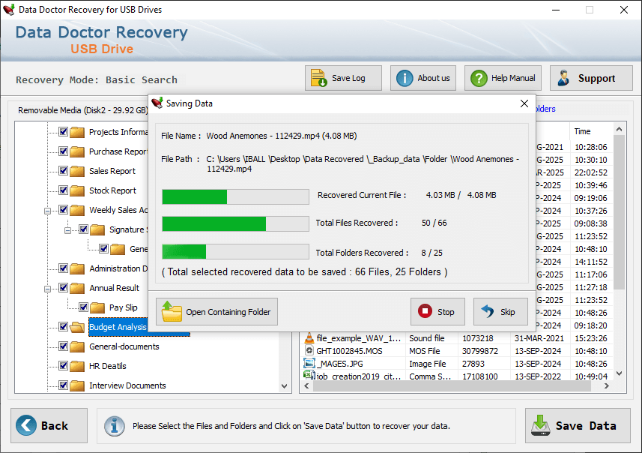
Task: Click the file list scroll-down arrow
Action: pos(619,373)
